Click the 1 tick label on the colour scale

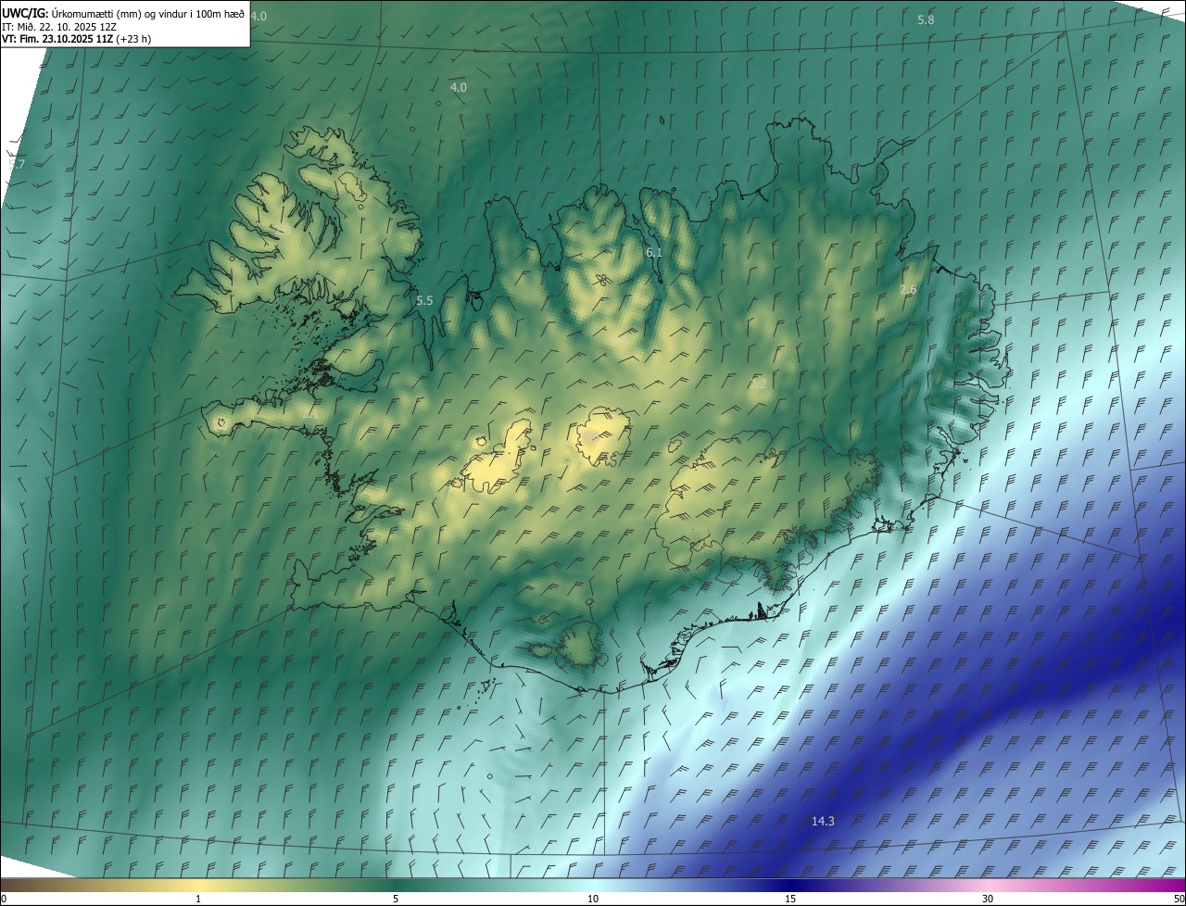(x=198, y=899)
